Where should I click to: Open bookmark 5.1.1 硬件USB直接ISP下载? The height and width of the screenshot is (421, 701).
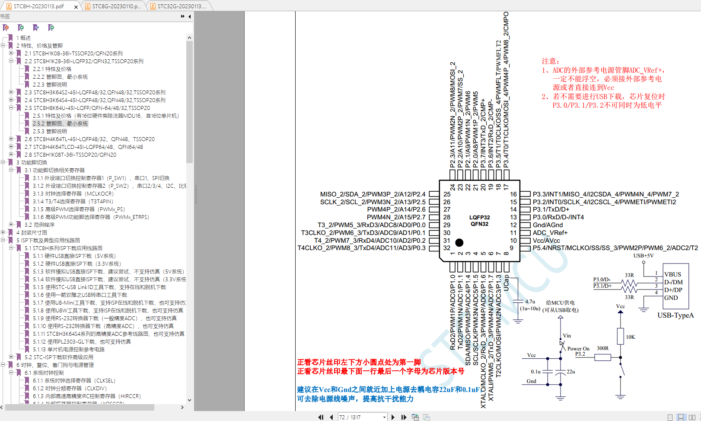pos(74,256)
